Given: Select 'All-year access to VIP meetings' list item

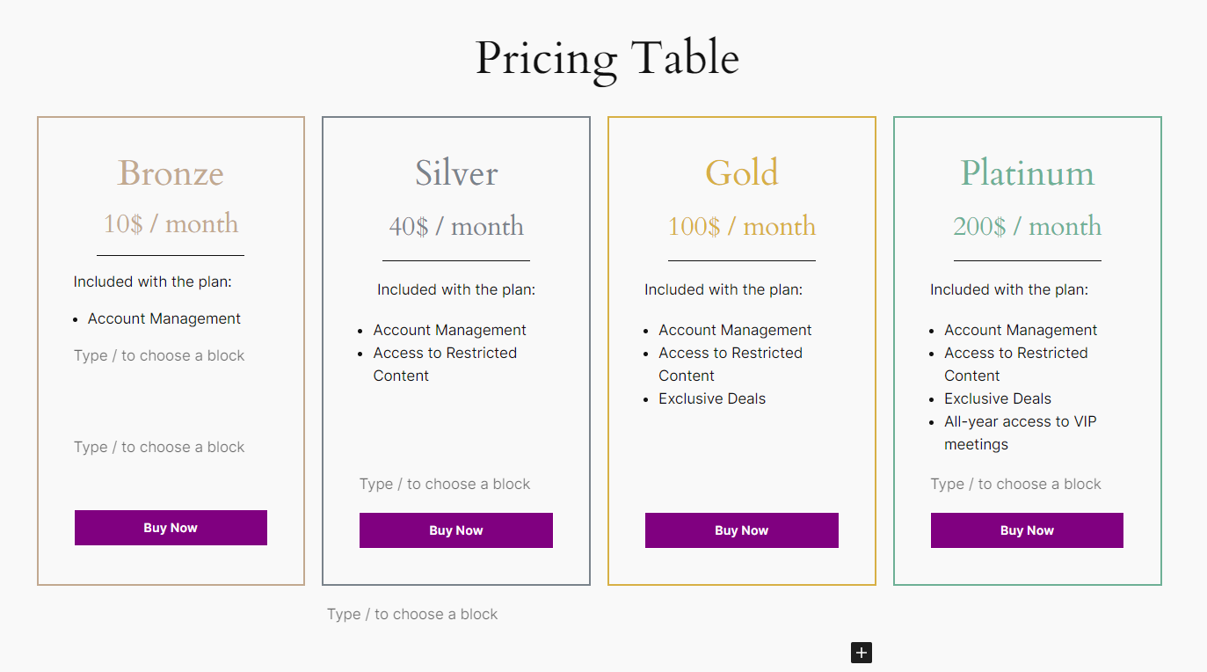Looking at the screenshot, I should [x=1021, y=433].
